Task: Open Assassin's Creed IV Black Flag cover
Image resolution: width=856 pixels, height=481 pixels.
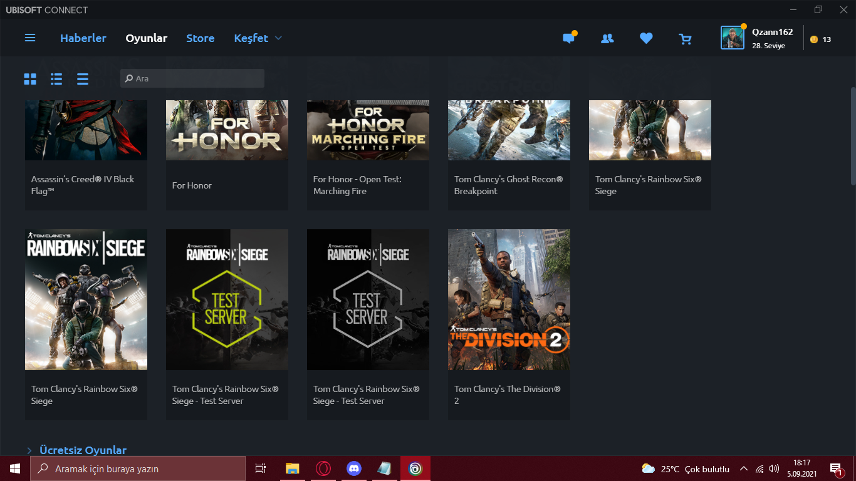Action: coord(86,130)
